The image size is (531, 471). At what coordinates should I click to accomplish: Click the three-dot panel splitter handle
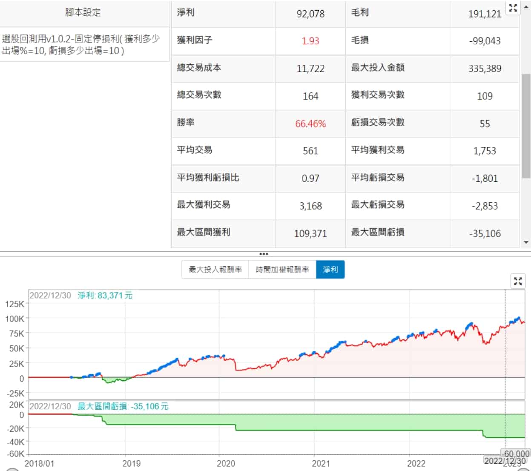click(x=264, y=254)
